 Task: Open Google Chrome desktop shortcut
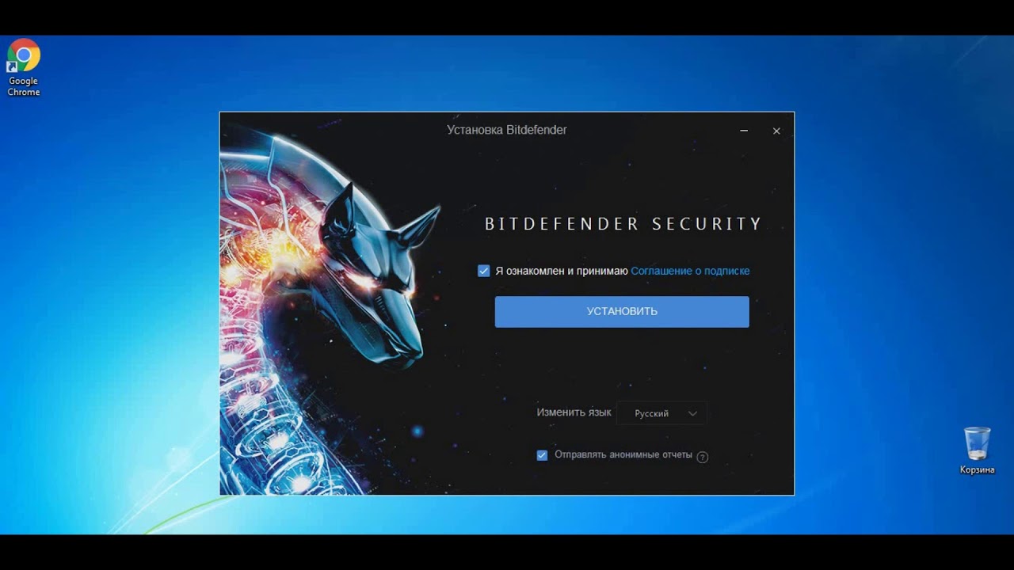click(24, 68)
